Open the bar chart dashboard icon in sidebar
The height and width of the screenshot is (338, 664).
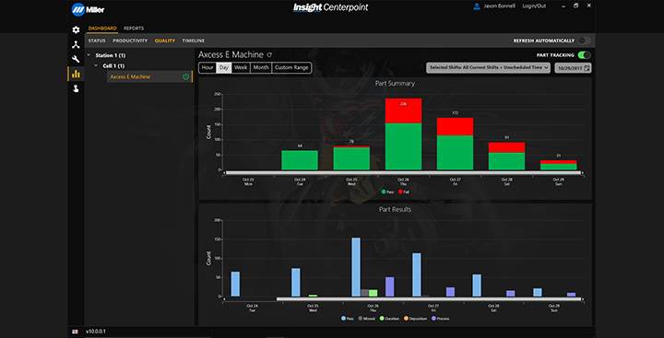[76, 74]
